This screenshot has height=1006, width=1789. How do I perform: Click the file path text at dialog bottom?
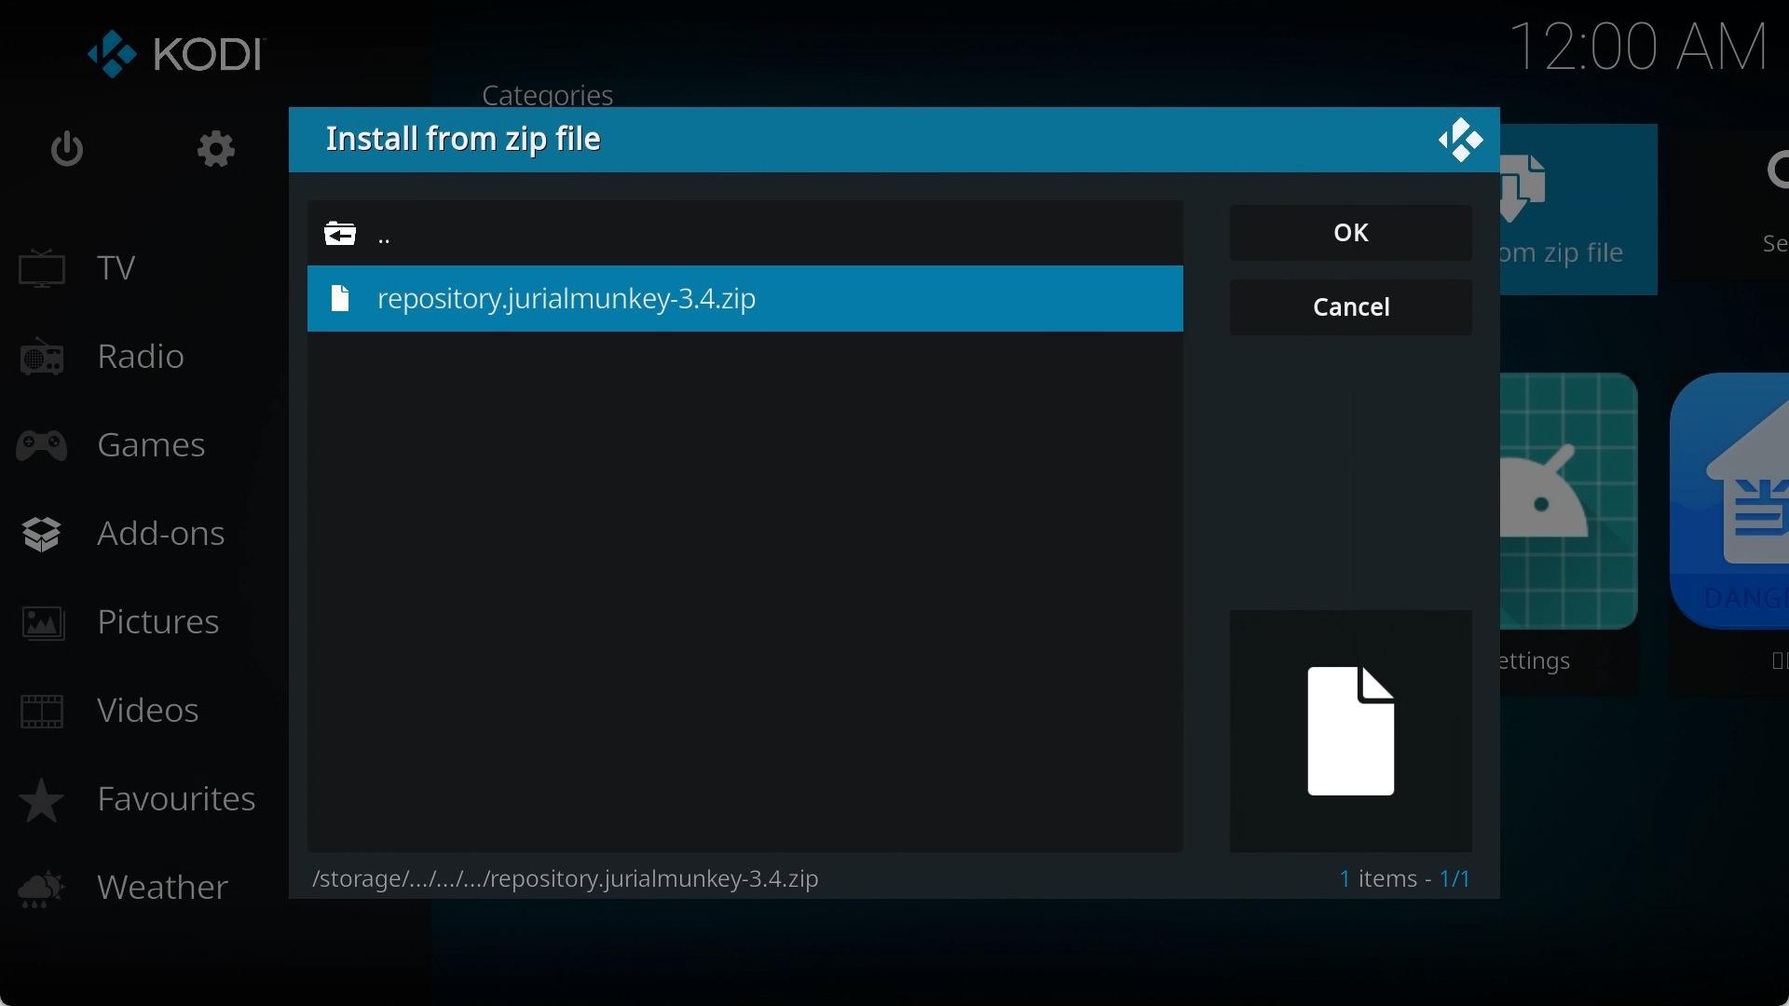pos(566,879)
